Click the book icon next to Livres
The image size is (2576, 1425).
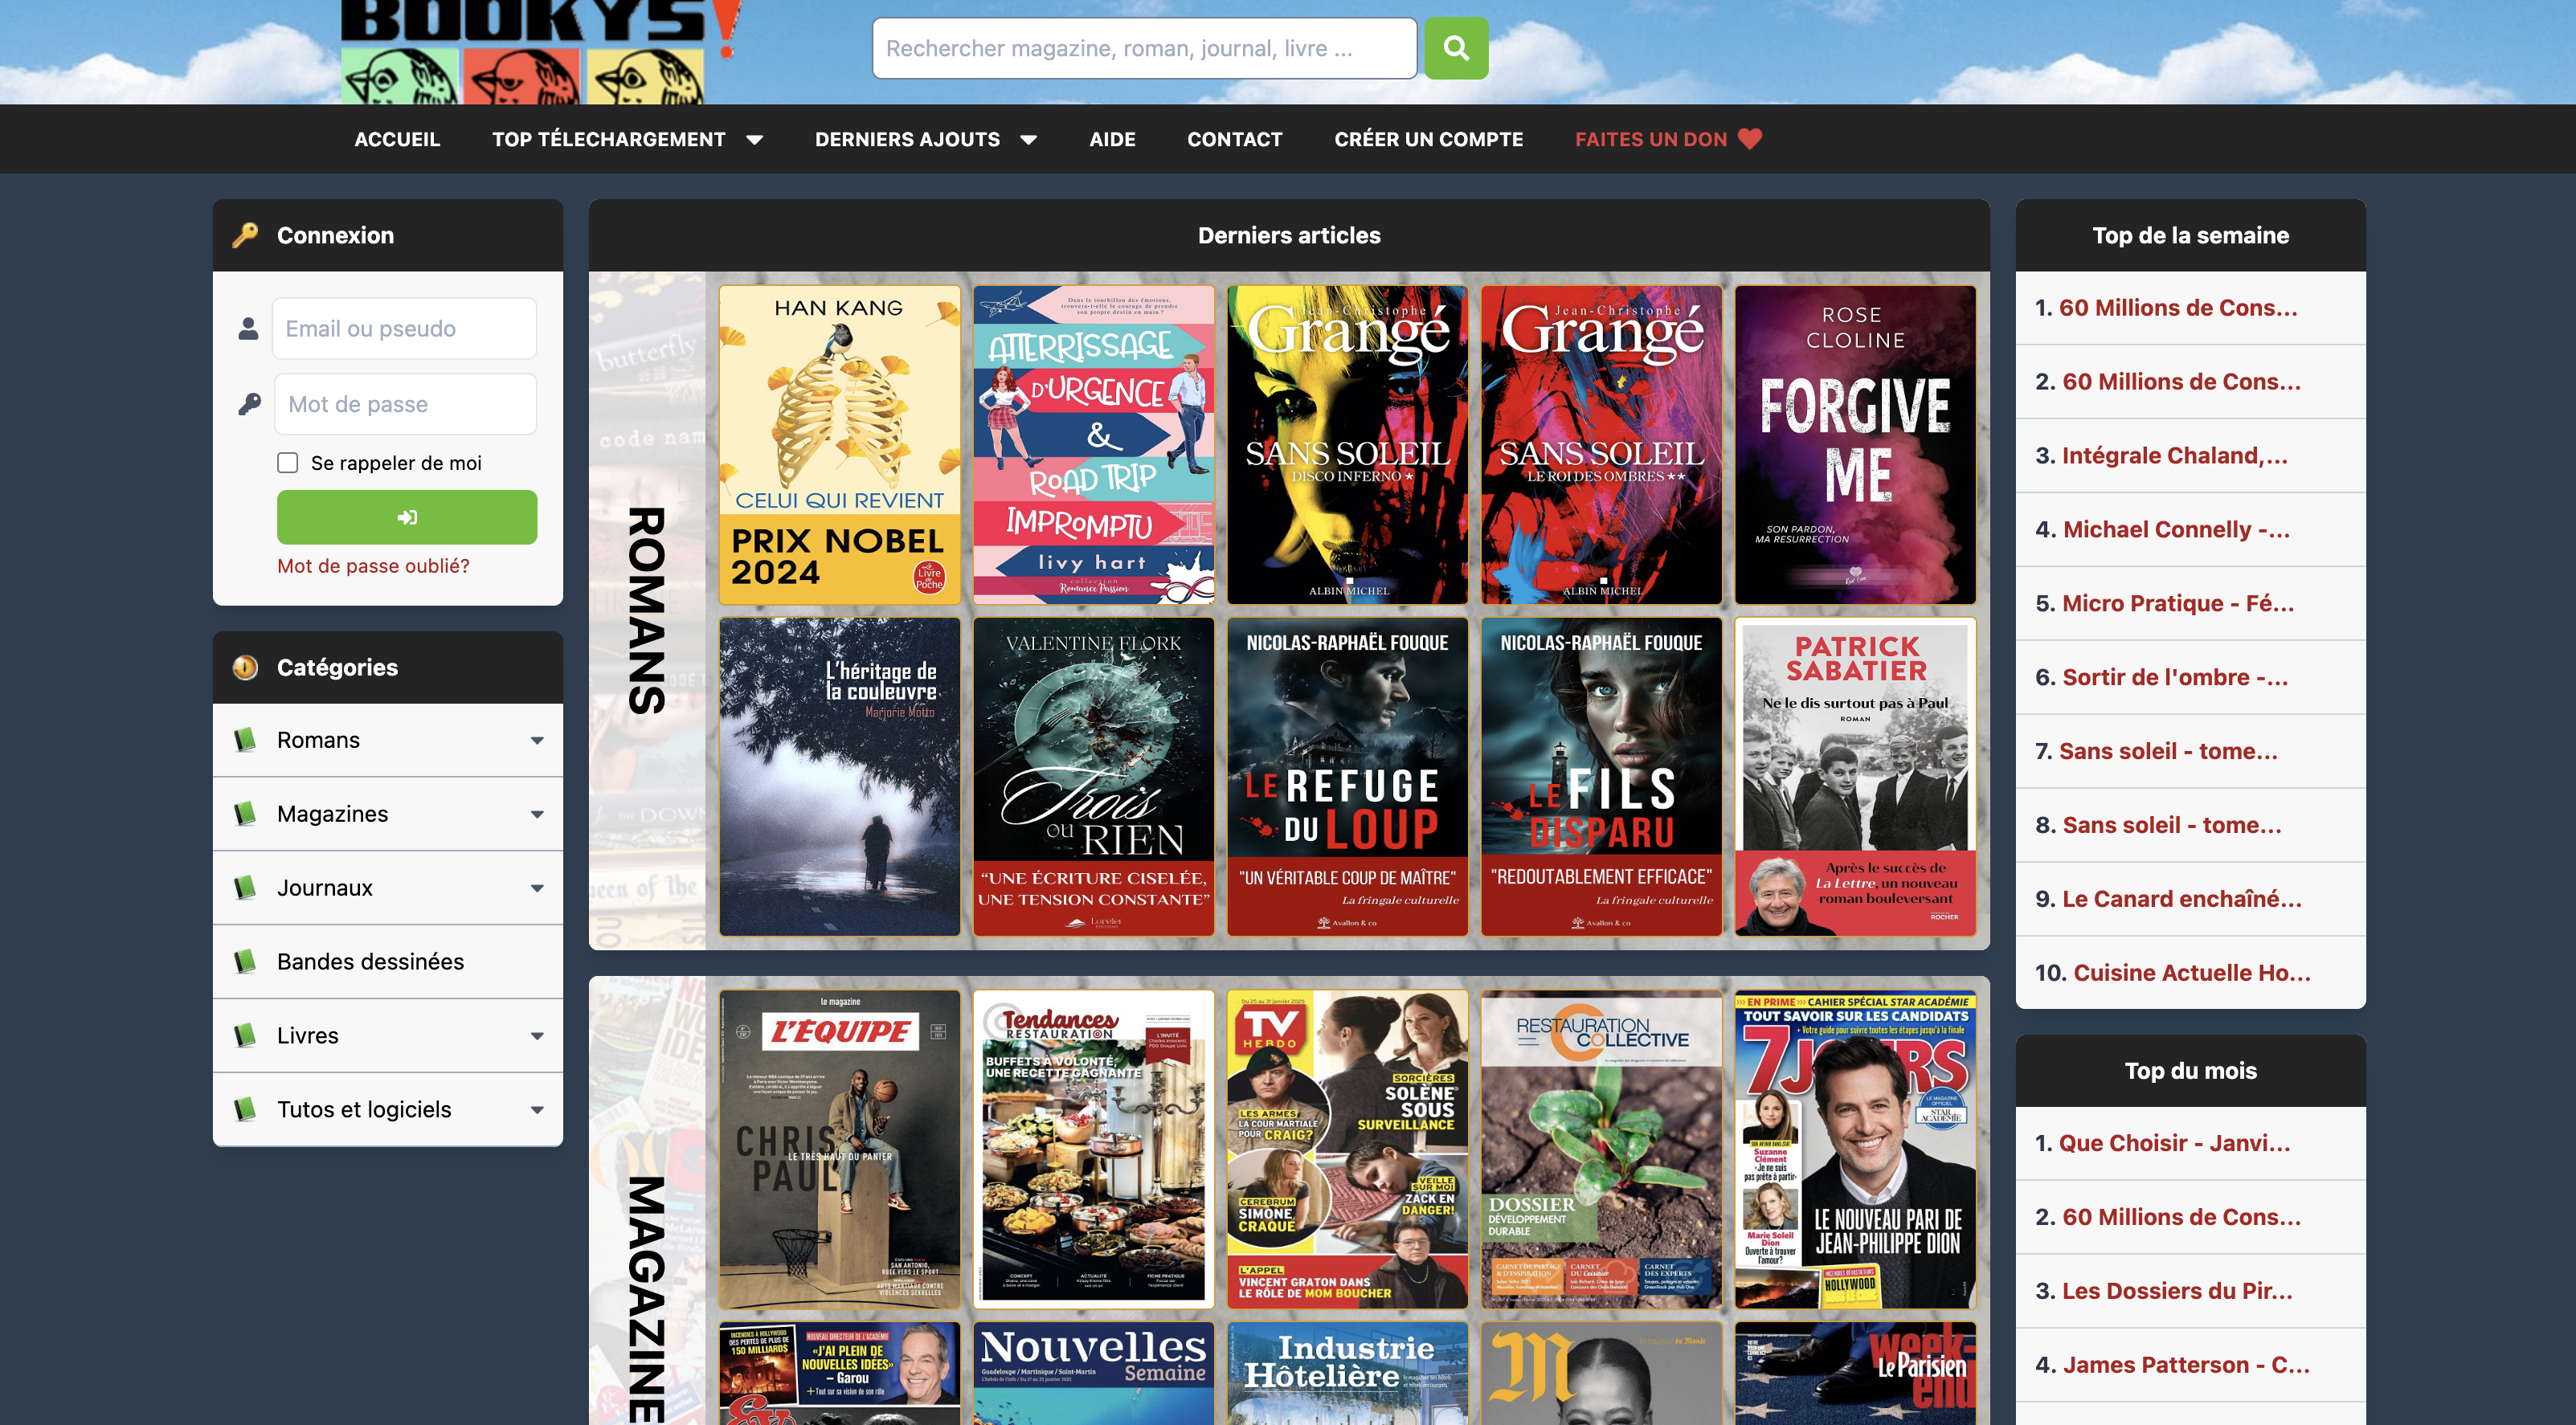244,1036
